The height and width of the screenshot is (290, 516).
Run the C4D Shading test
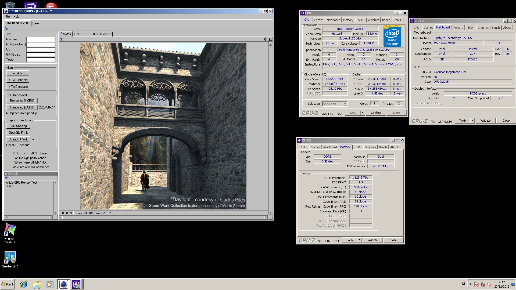18,126
